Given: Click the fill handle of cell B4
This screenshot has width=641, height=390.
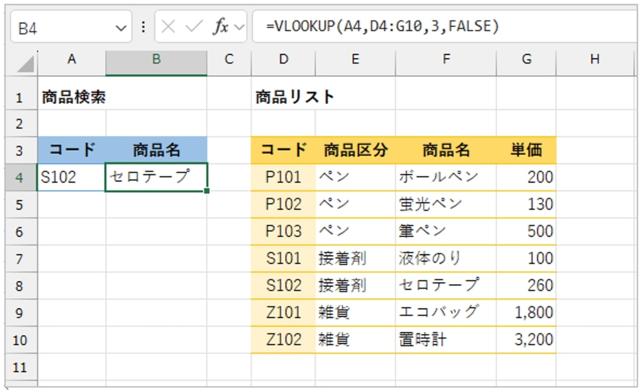Looking at the screenshot, I should click(x=207, y=190).
